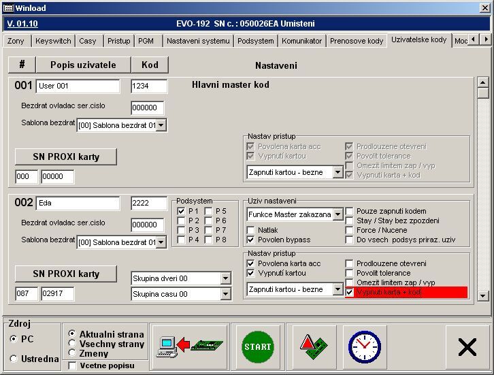Open the Skupina casu 00 dropdown
Image resolution: width=494 pixels, height=375 pixels.
[x=225, y=294]
